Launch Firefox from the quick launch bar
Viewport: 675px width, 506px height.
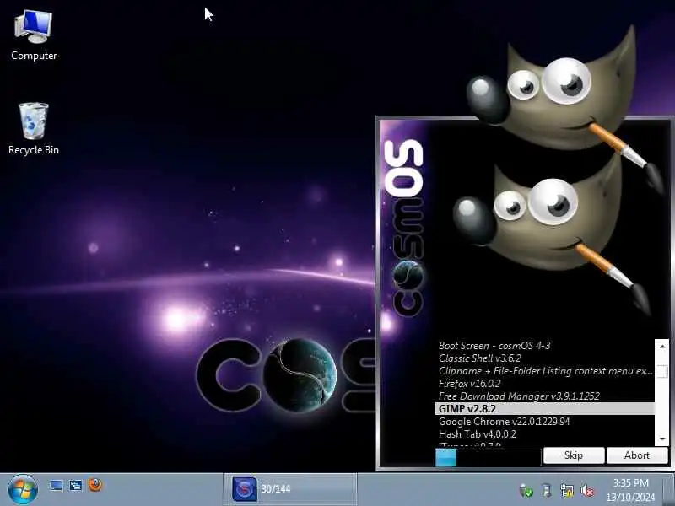point(95,485)
